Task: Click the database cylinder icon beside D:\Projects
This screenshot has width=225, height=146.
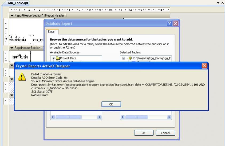Action: 130,58
